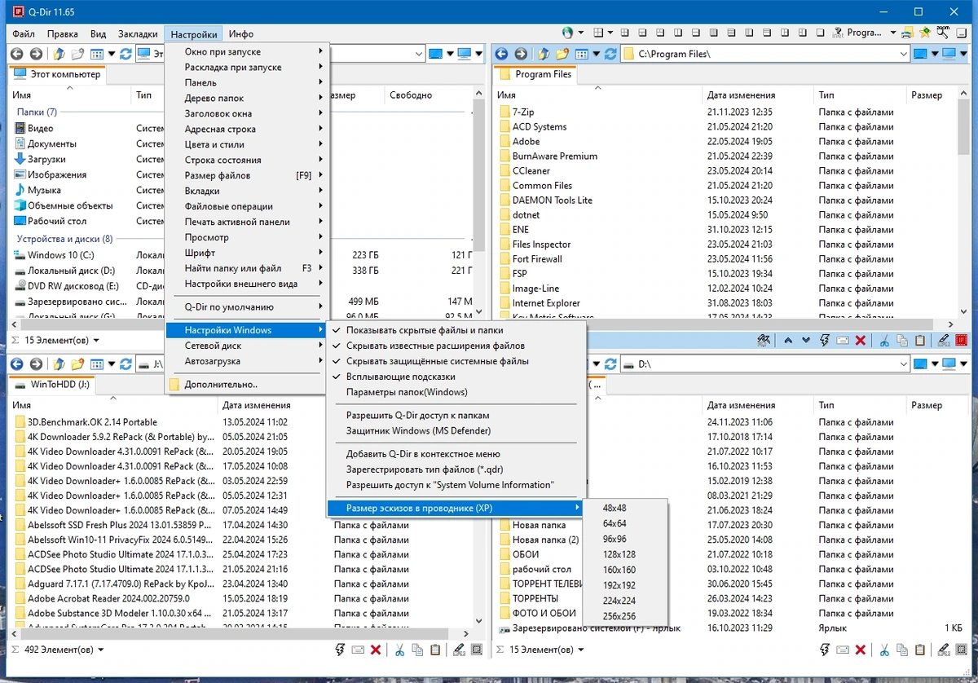Open the Файл menu
The height and width of the screenshot is (683, 978).
[x=24, y=34]
